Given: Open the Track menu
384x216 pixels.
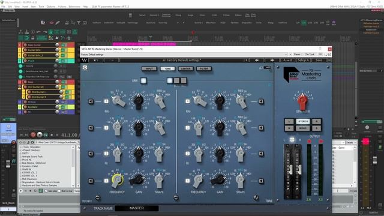Looking at the screenshot, I should 41,7.
